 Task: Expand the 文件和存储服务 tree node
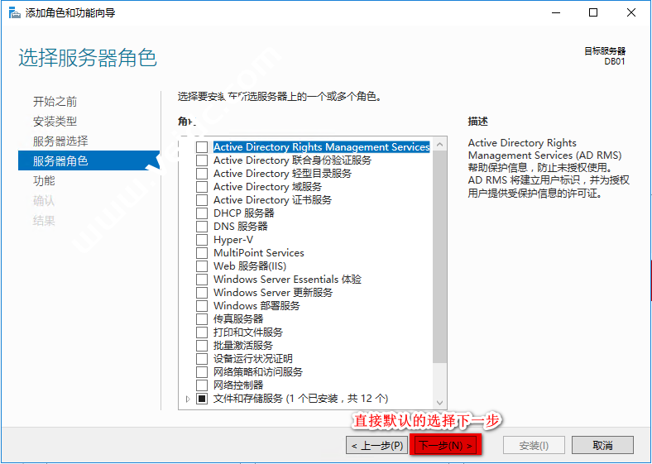click(188, 399)
